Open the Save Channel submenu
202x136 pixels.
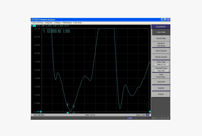pyautogui.click(x=161, y=51)
